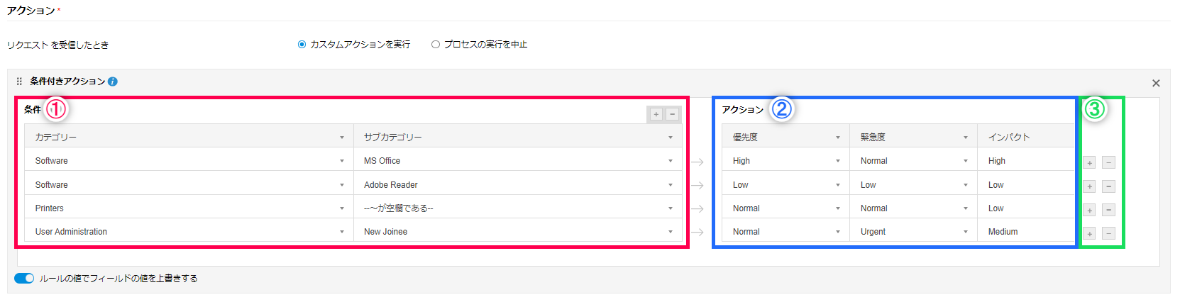This screenshot has width=1180, height=302.
Task: Select the カスタムアクションを実行 radio button
Action: pos(302,45)
